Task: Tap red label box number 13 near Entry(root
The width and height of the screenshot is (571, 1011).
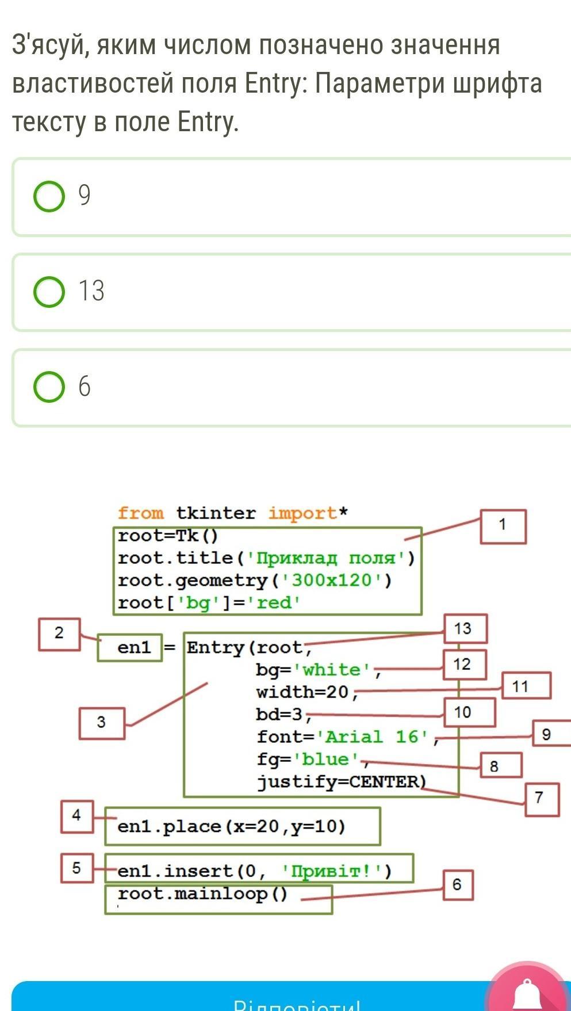Action: (x=466, y=629)
